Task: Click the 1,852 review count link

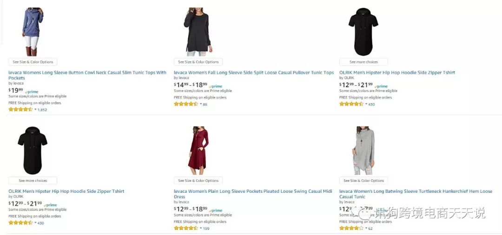Action: pyautogui.click(x=42, y=110)
